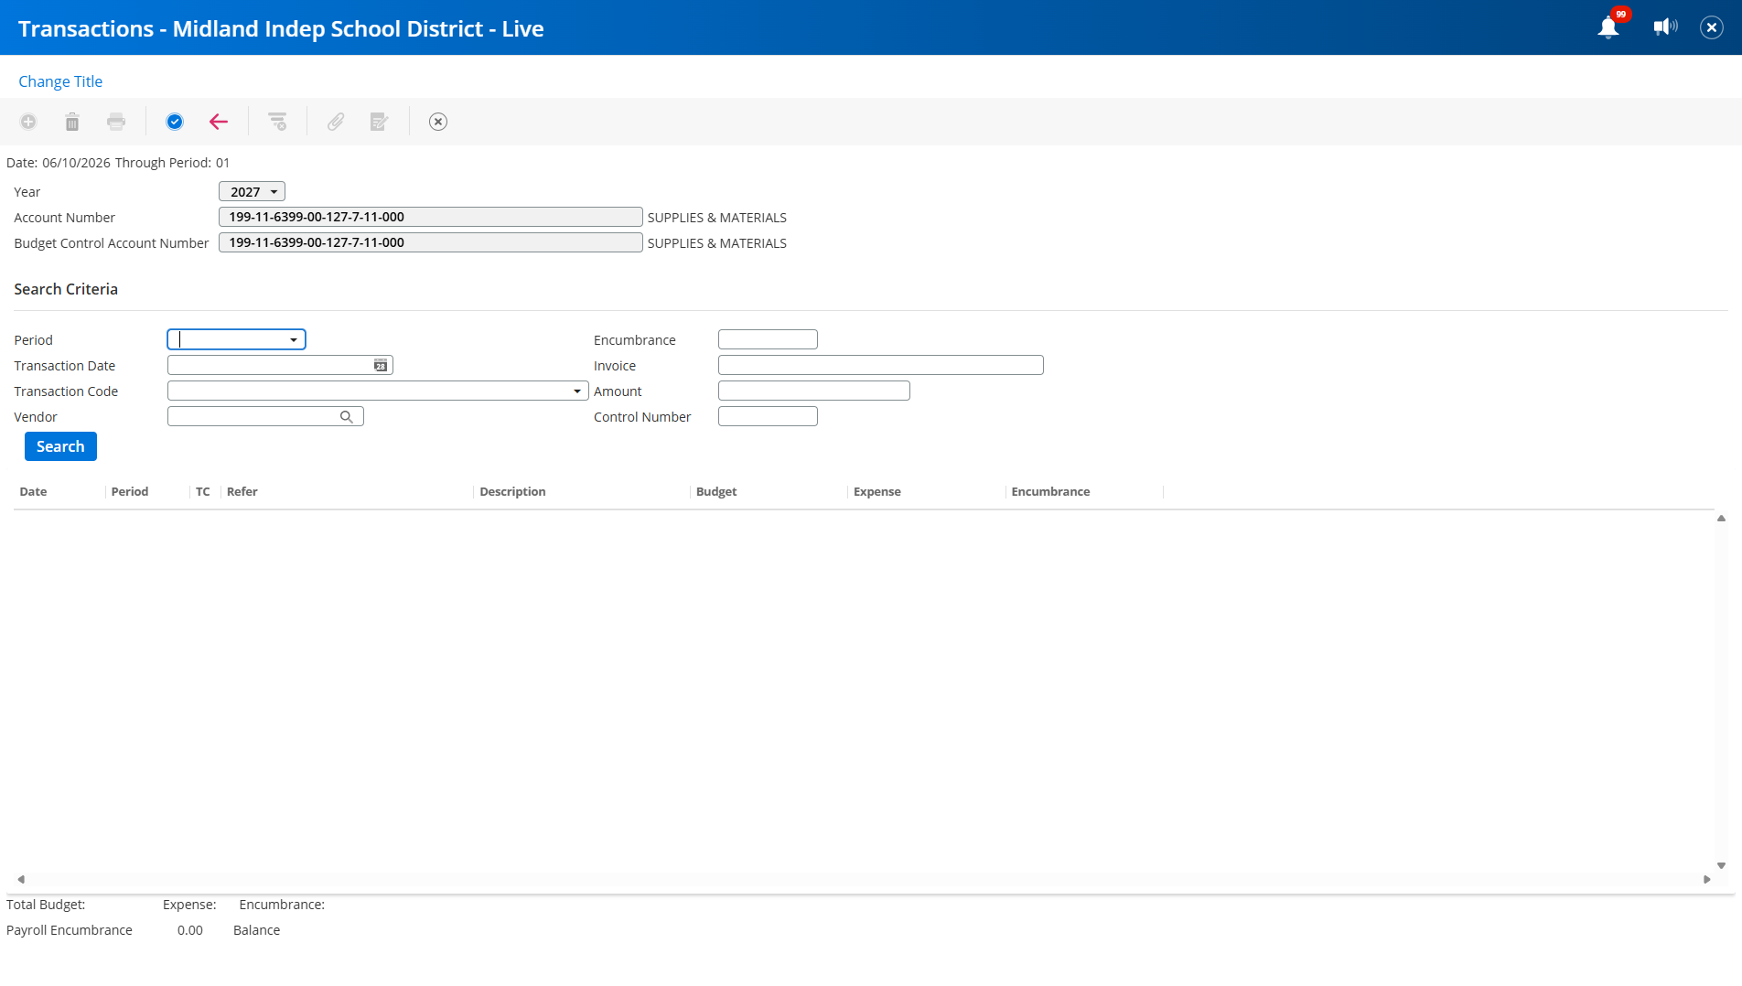Click the Change Title link
This screenshot has width=1742, height=986.
tap(60, 81)
